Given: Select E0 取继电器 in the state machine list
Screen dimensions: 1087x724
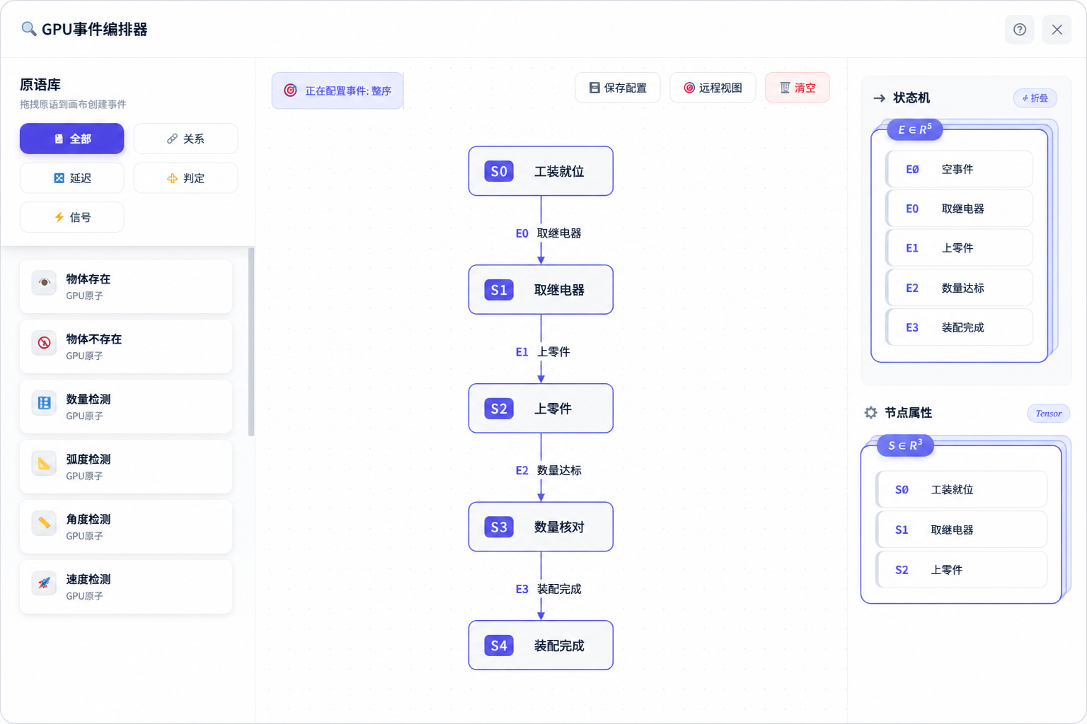Looking at the screenshot, I should coord(959,209).
